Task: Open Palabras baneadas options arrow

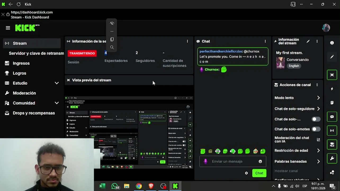Action: click(318, 161)
